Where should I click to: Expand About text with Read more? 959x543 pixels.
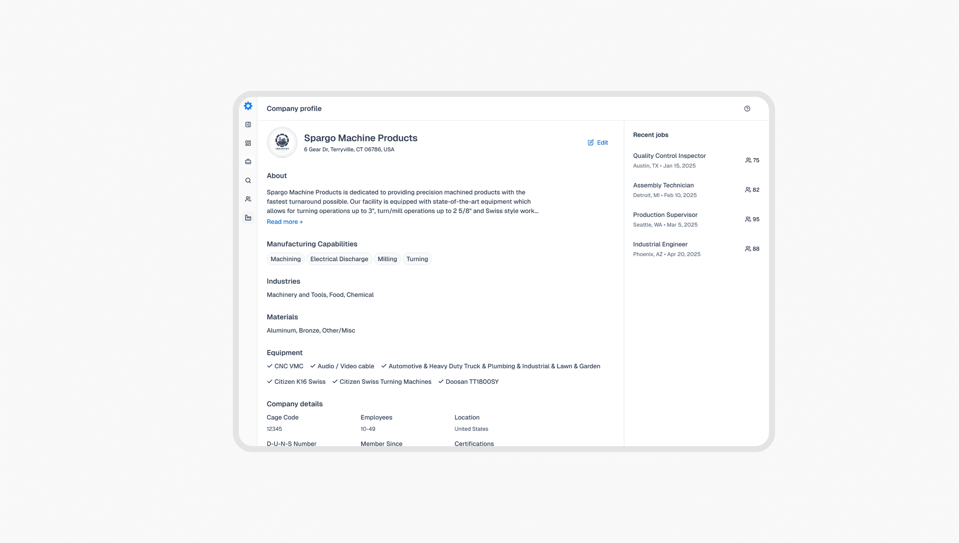[x=284, y=222]
